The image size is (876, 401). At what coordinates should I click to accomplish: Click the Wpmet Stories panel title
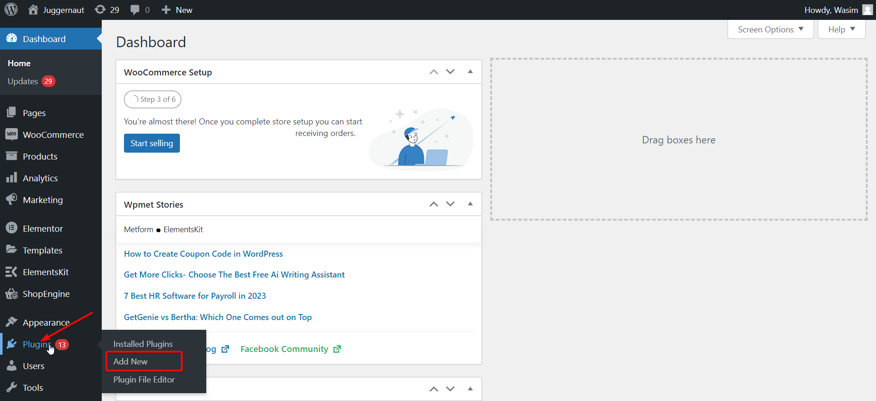coord(154,204)
